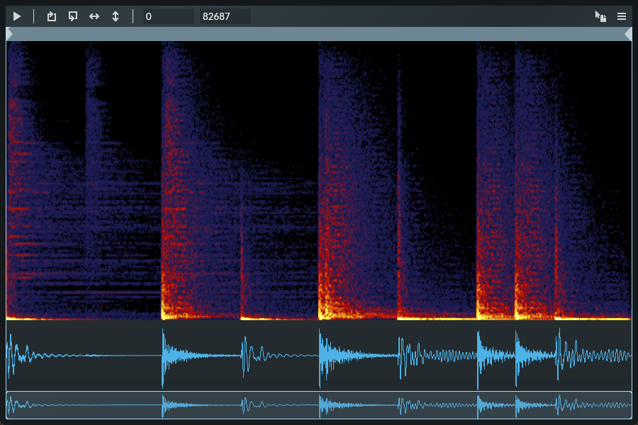Image resolution: width=638 pixels, height=425 pixels.
Task: Click the second large waveform peak in main waveform
Action: click(x=164, y=358)
